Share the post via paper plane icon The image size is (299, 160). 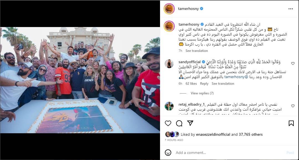[190, 123]
